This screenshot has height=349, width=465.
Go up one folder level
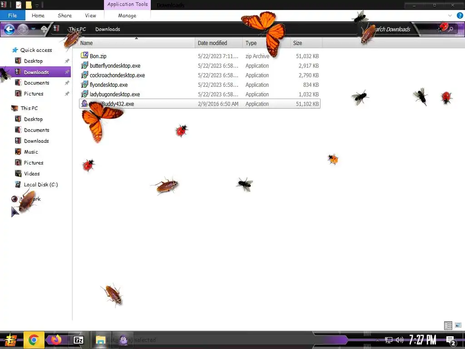click(x=44, y=29)
